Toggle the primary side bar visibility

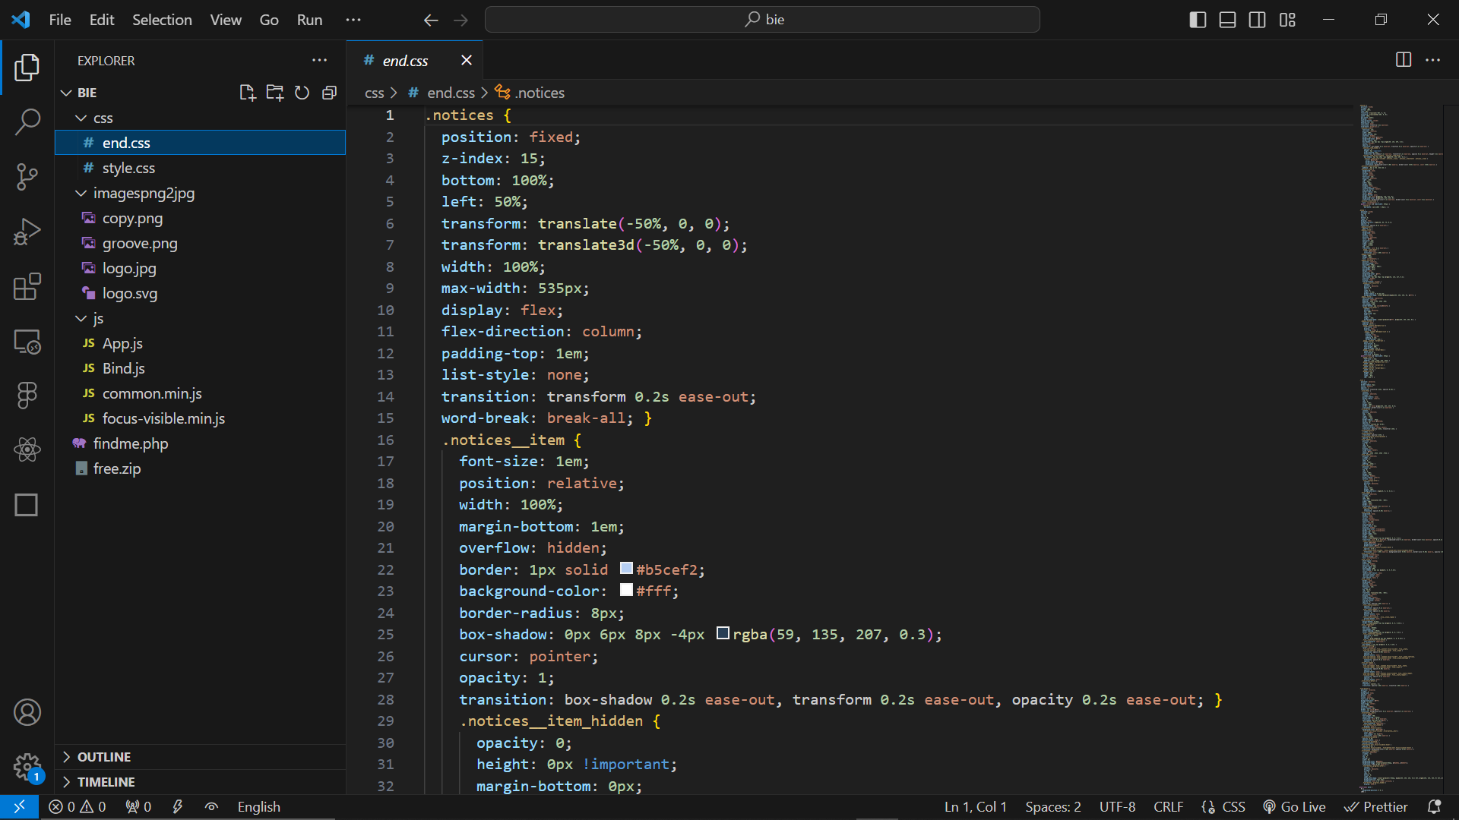(1198, 20)
